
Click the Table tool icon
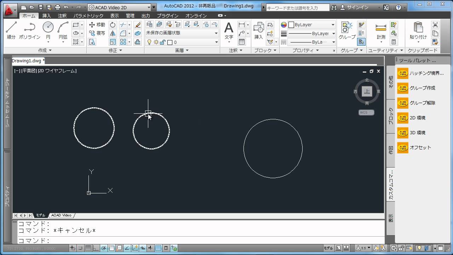tap(242, 42)
